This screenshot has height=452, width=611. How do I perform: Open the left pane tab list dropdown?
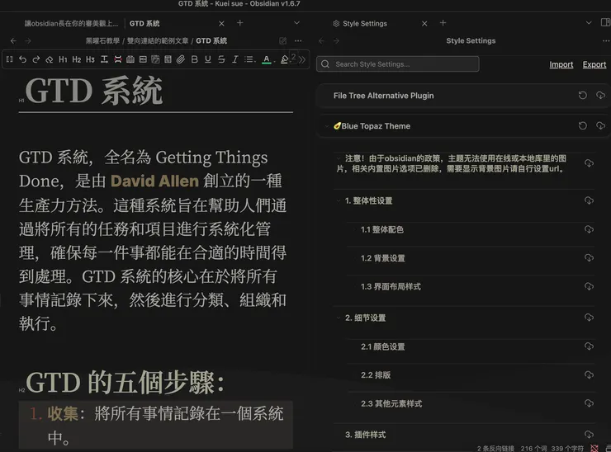[x=297, y=23]
